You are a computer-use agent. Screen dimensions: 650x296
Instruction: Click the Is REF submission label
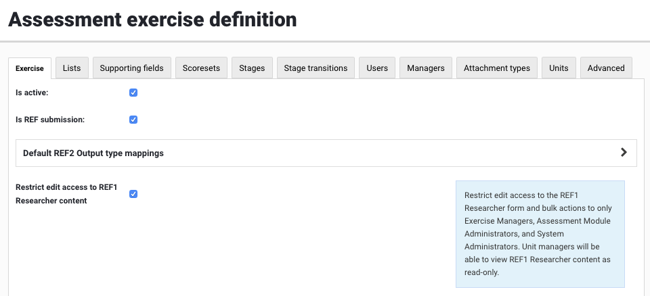pyautogui.click(x=50, y=120)
